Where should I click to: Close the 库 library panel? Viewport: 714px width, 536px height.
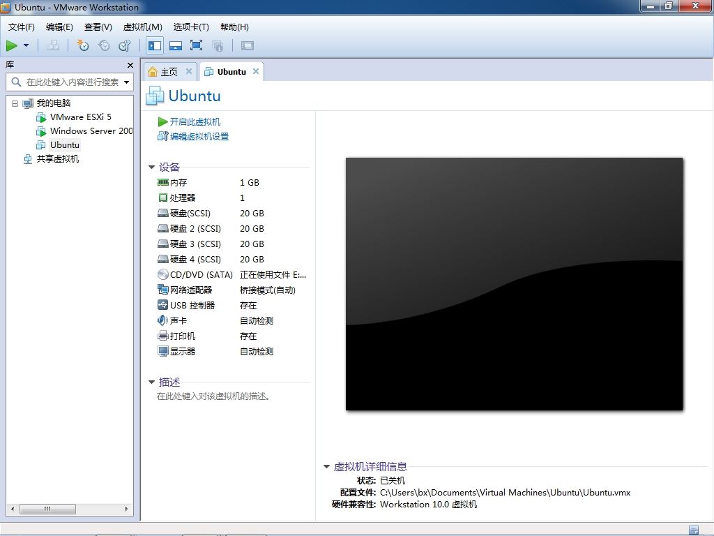pyautogui.click(x=130, y=65)
